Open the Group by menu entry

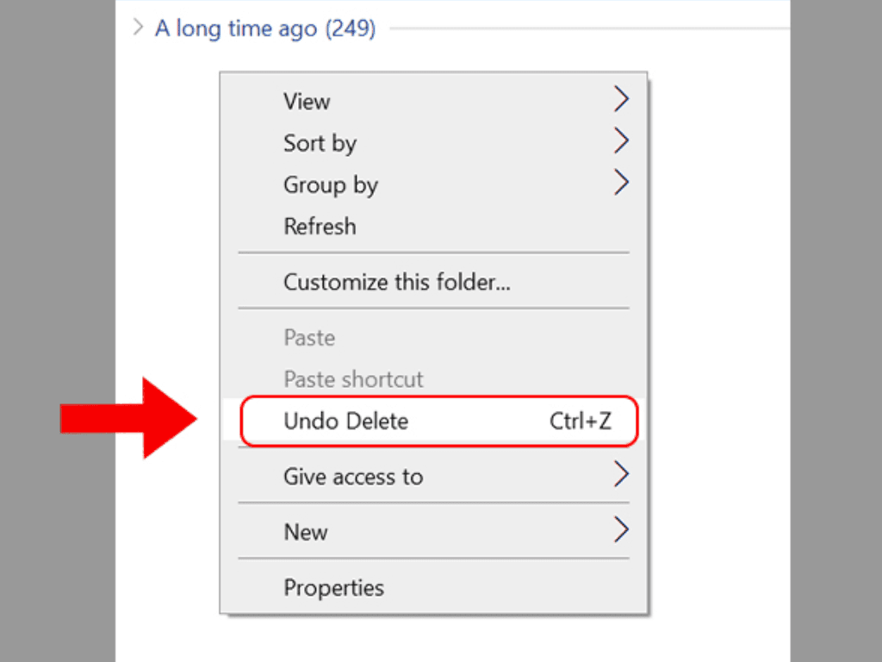[331, 185]
